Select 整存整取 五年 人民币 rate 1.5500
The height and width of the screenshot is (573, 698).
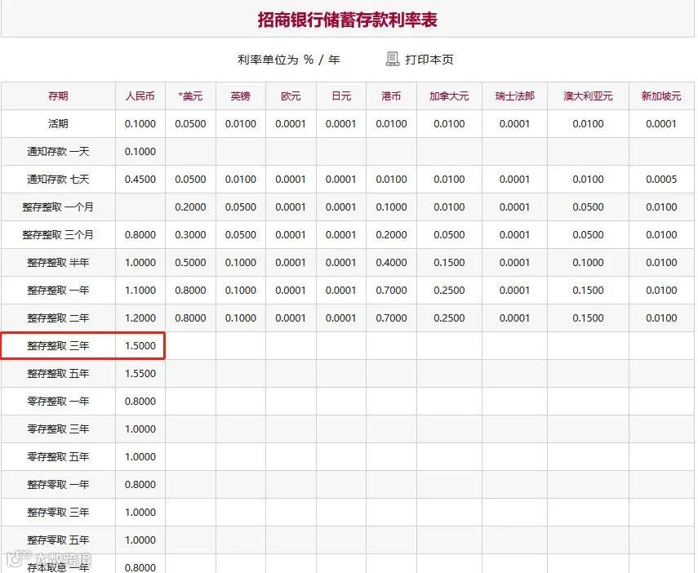click(x=140, y=374)
